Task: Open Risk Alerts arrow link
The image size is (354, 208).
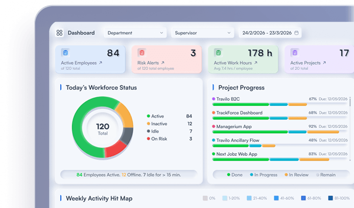Action: (163, 63)
